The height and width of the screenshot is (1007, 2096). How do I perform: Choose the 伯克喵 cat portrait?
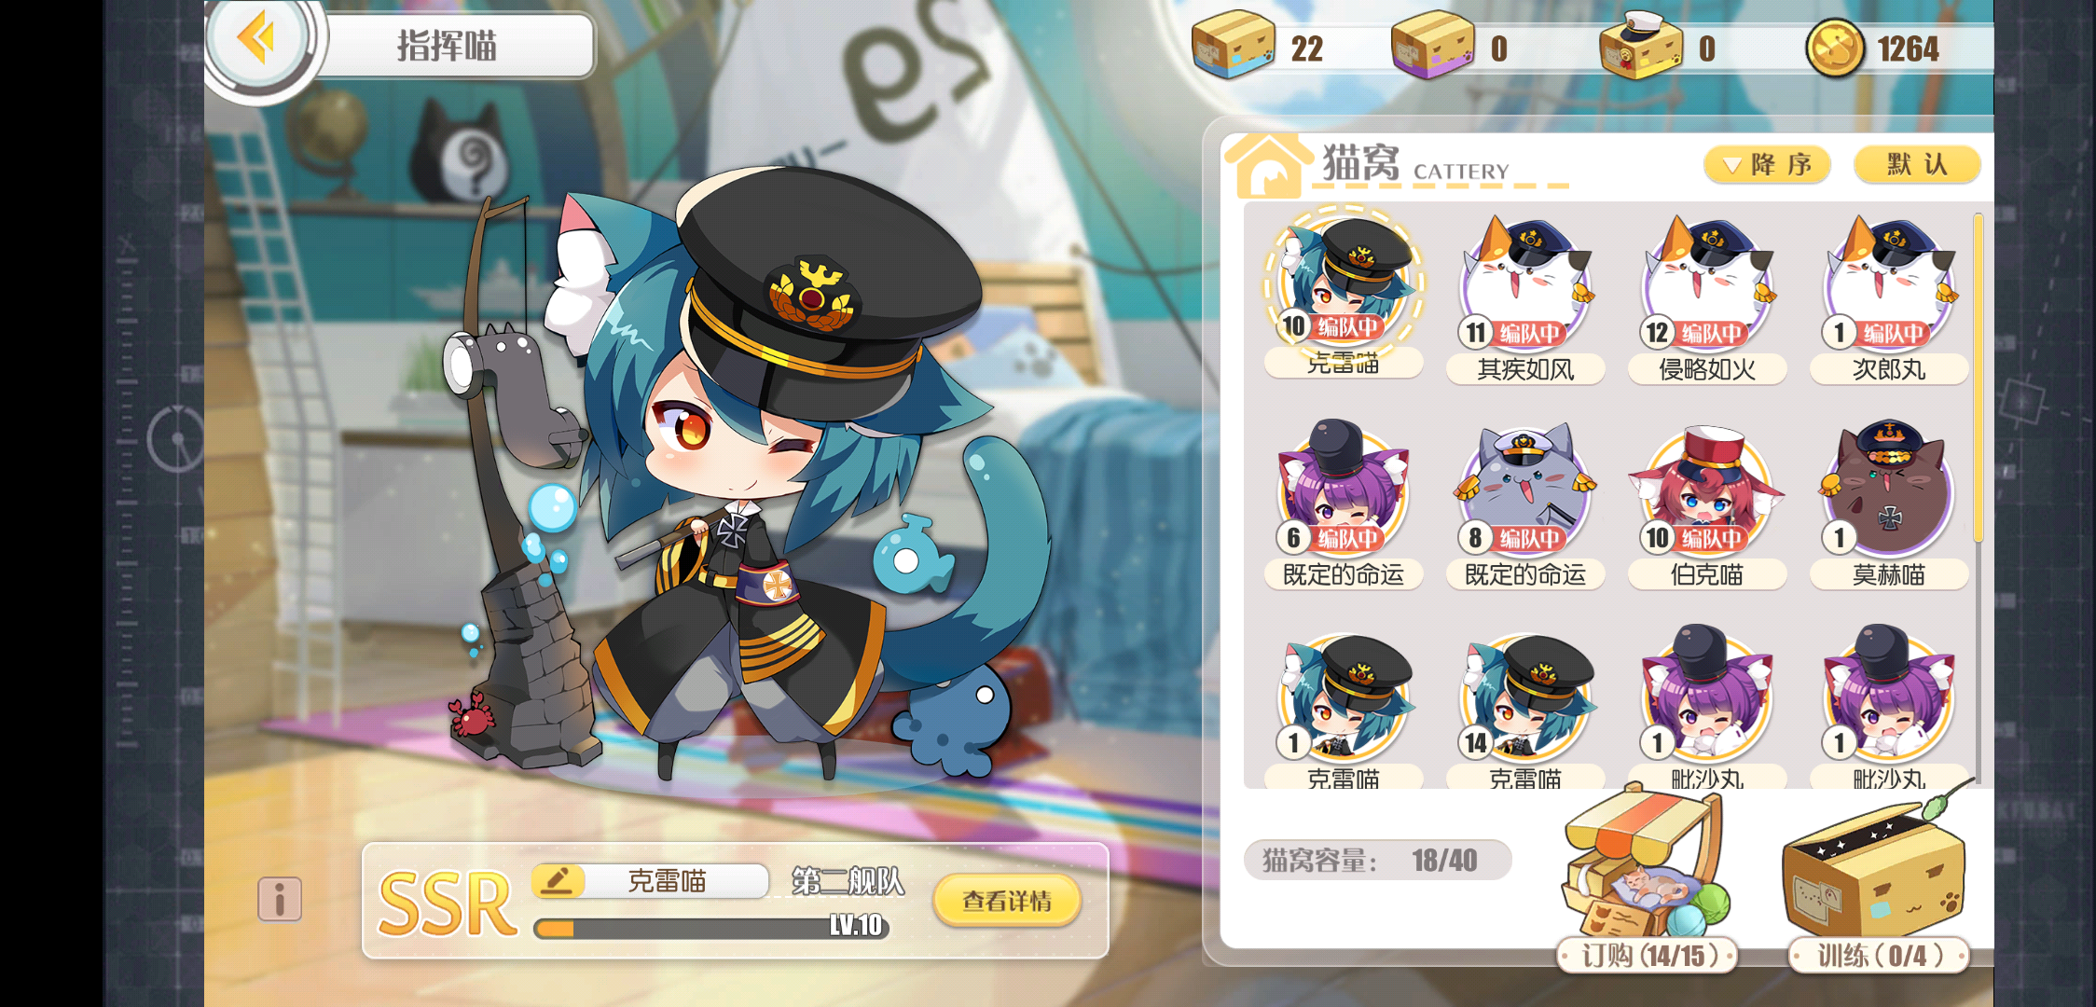[x=1707, y=505]
